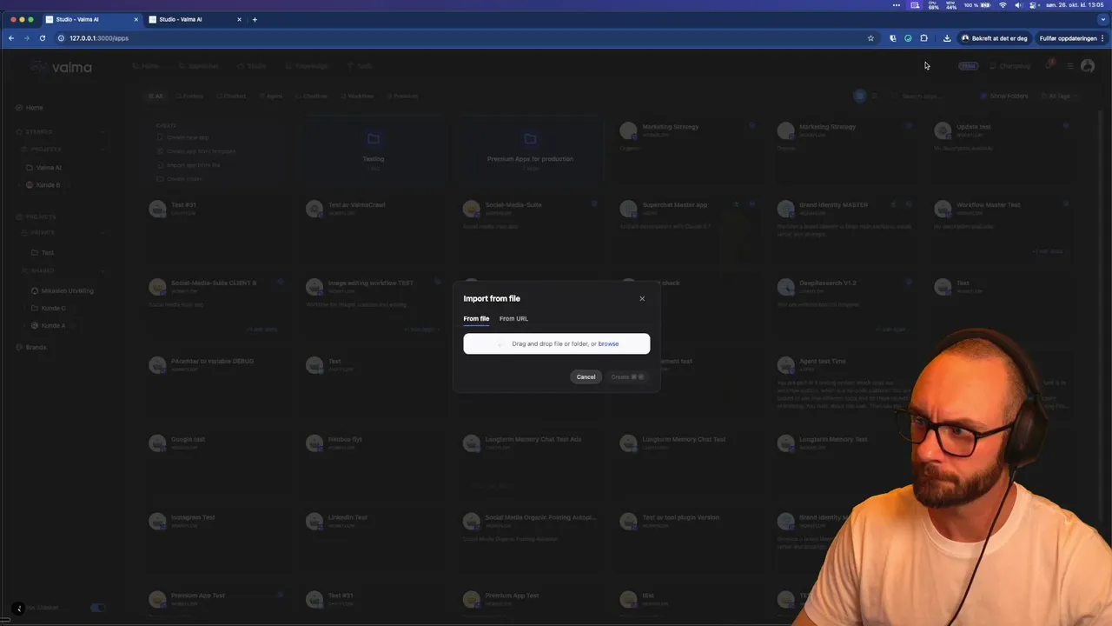The height and width of the screenshot is (626, 1112).
Task: Collapse the Starred section chevron
Action: (x=103, y=132)
